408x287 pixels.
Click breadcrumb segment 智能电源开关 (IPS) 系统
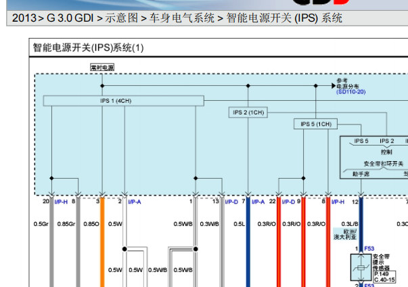click(284, 18)
